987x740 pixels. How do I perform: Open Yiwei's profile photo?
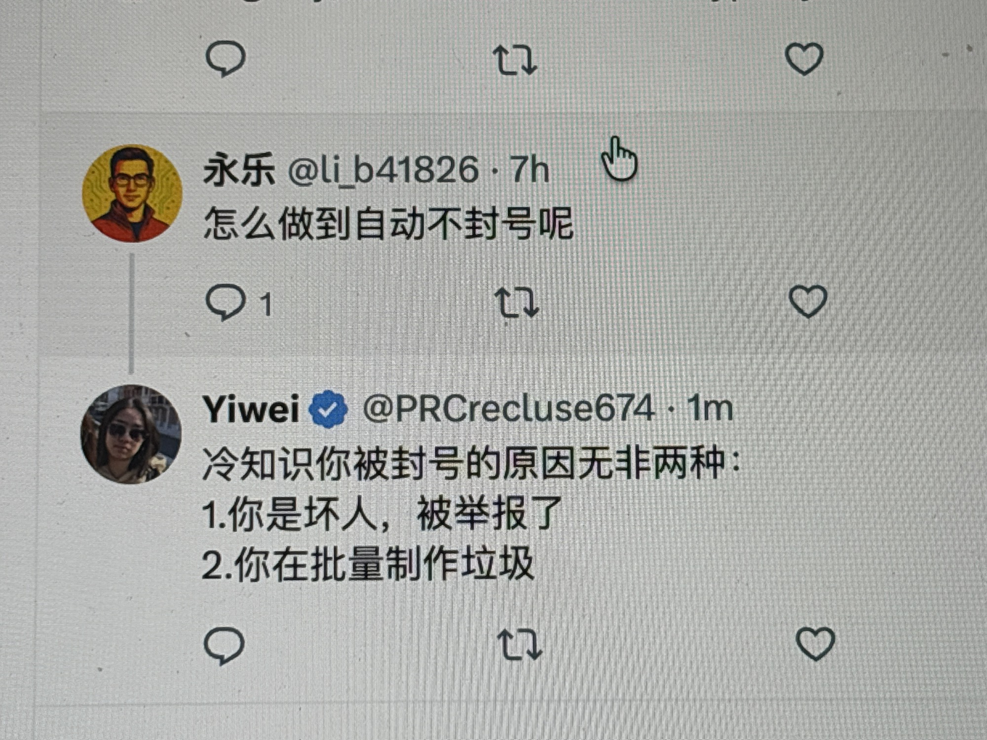[131, 434]
